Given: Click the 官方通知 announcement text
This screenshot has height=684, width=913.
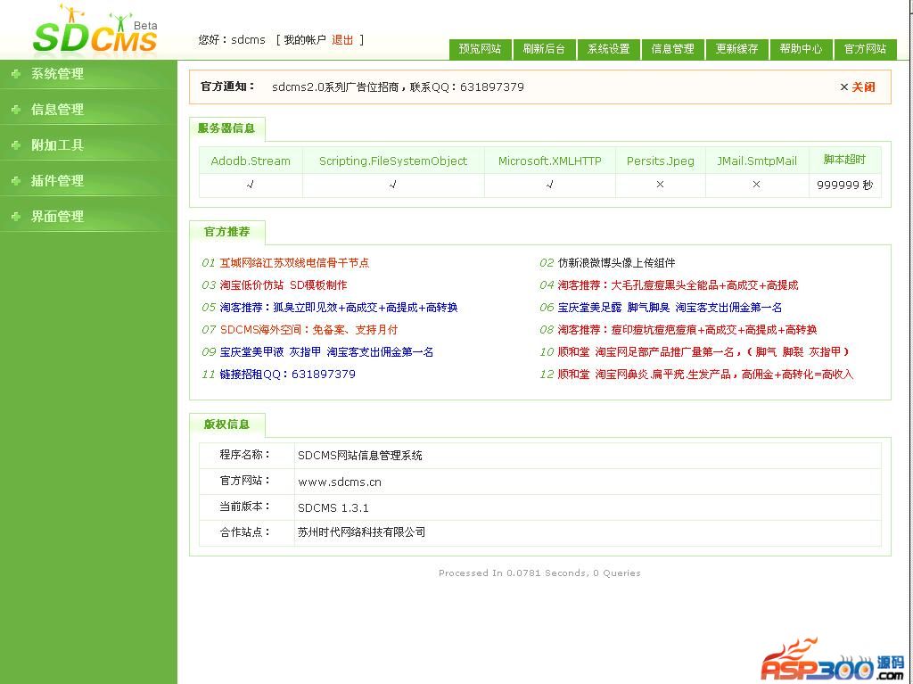Looking at the screenshot, I should pos(398,87).
